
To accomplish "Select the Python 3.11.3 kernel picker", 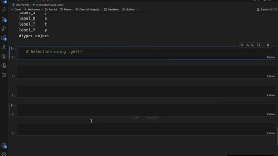I will (x=267, y=10).
